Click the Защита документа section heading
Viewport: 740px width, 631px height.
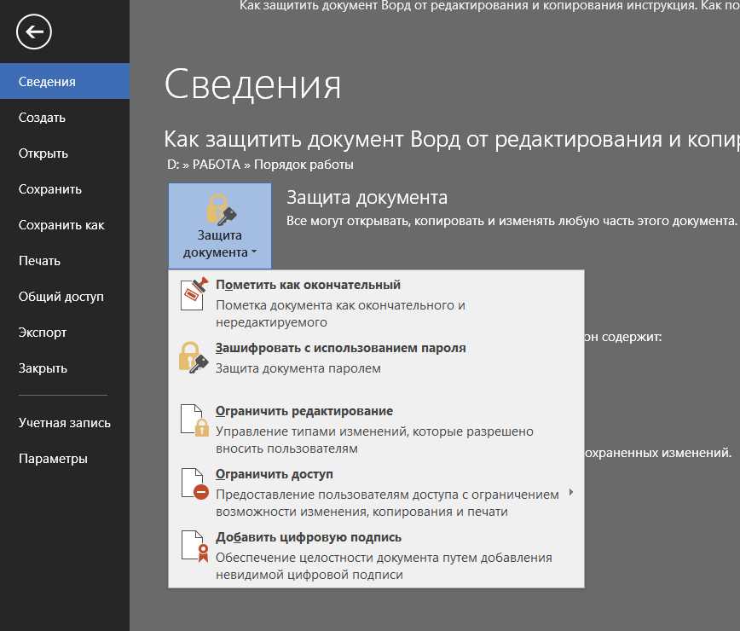pos(367,197)
